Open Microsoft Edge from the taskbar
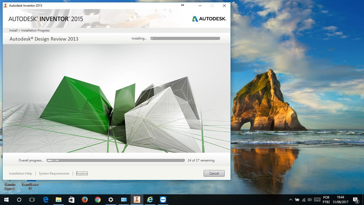Image resolution: width=364 pixels, height=205 pixels. pos(45,199)
